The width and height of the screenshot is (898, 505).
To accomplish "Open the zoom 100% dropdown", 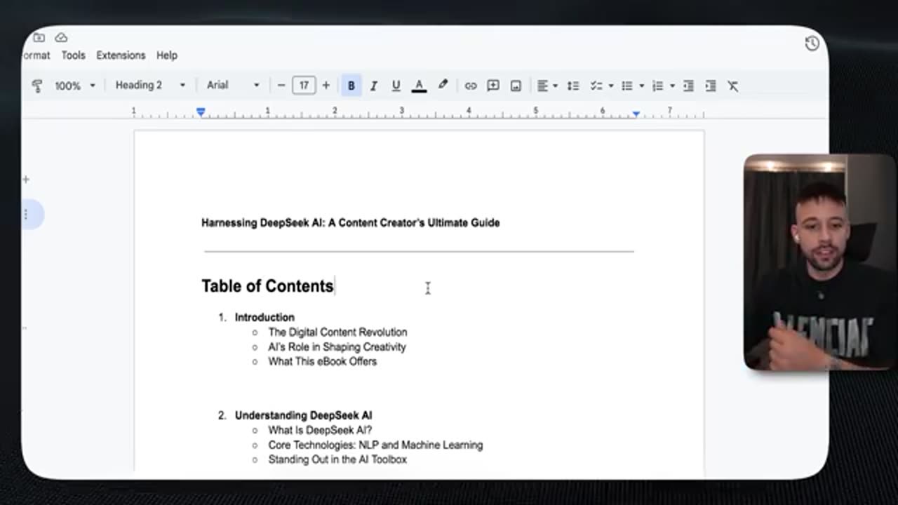I will click(74, 86).
